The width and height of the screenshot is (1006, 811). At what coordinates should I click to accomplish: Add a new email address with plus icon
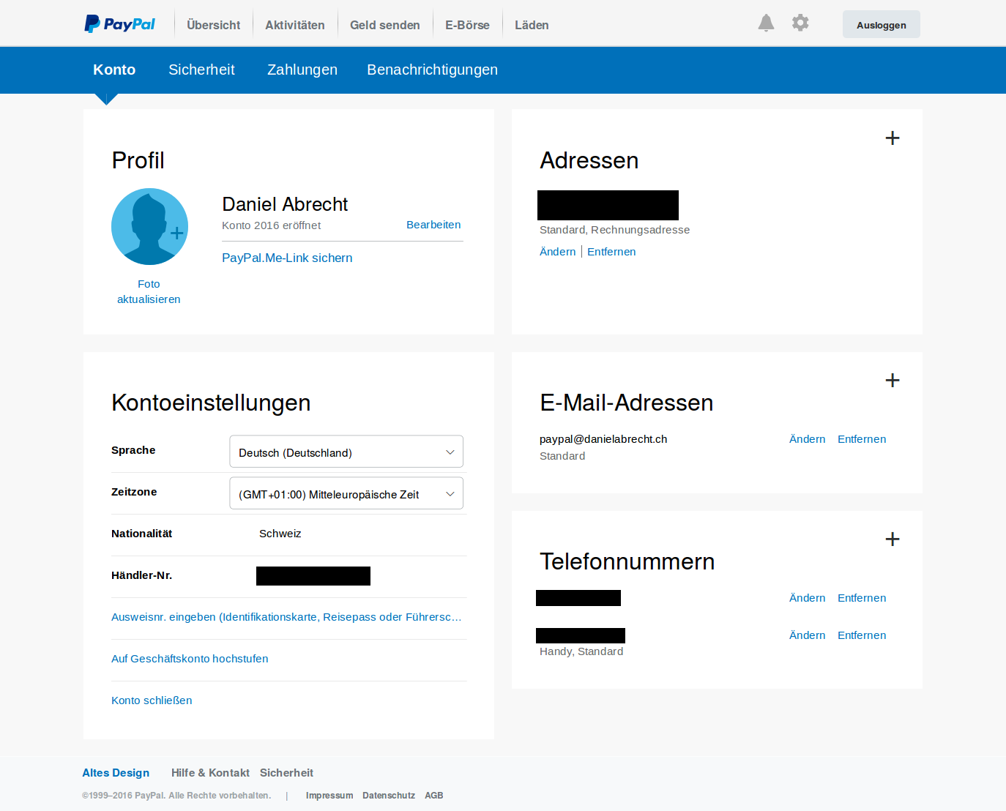(893, 380)
